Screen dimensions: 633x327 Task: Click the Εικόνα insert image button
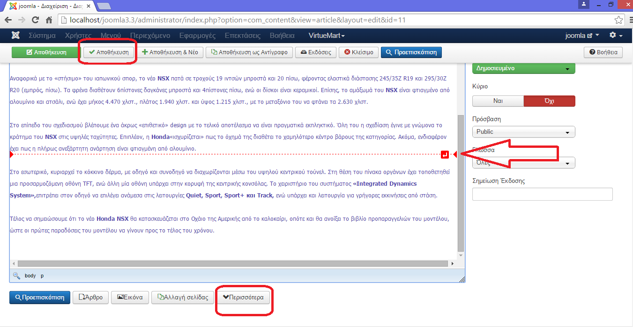(x=130, y=297)
